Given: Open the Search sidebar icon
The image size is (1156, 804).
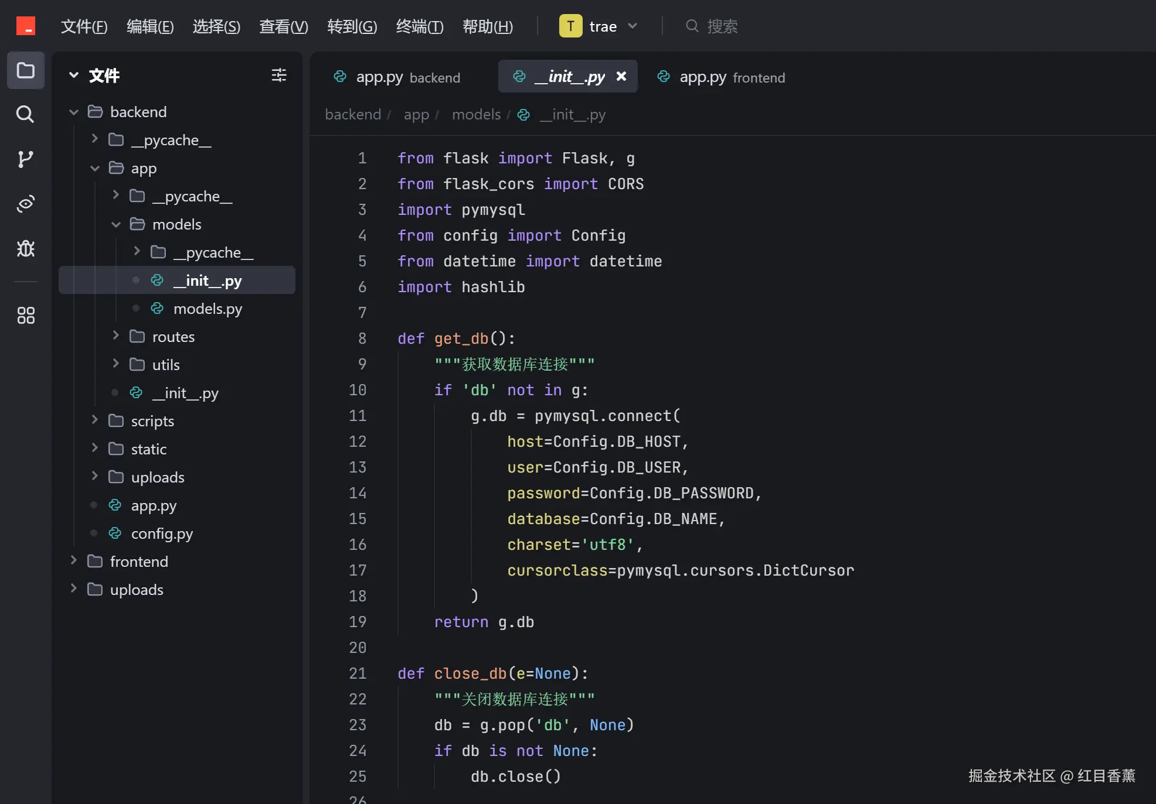Looking at the screenshot, I should [x=25, y=114].
